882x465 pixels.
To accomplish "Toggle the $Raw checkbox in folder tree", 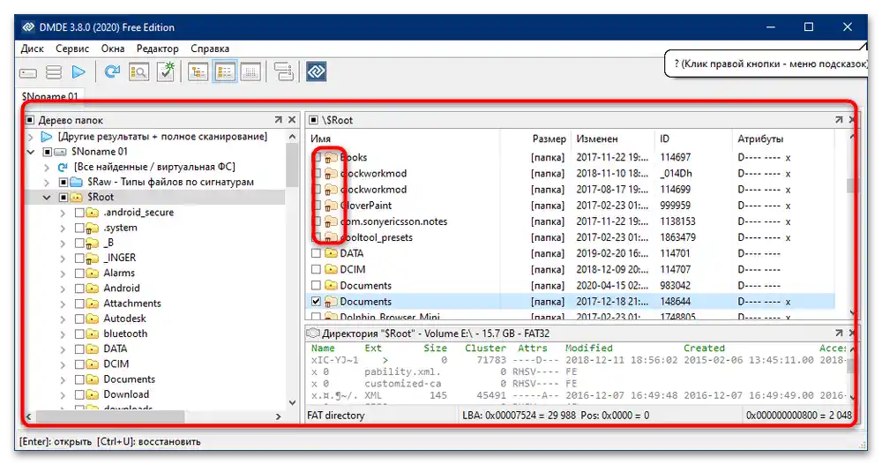I will (x=64, y=182).
